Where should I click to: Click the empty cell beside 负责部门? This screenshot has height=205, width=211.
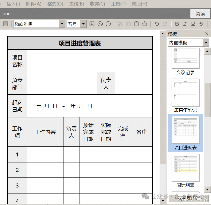coord(62,83)
